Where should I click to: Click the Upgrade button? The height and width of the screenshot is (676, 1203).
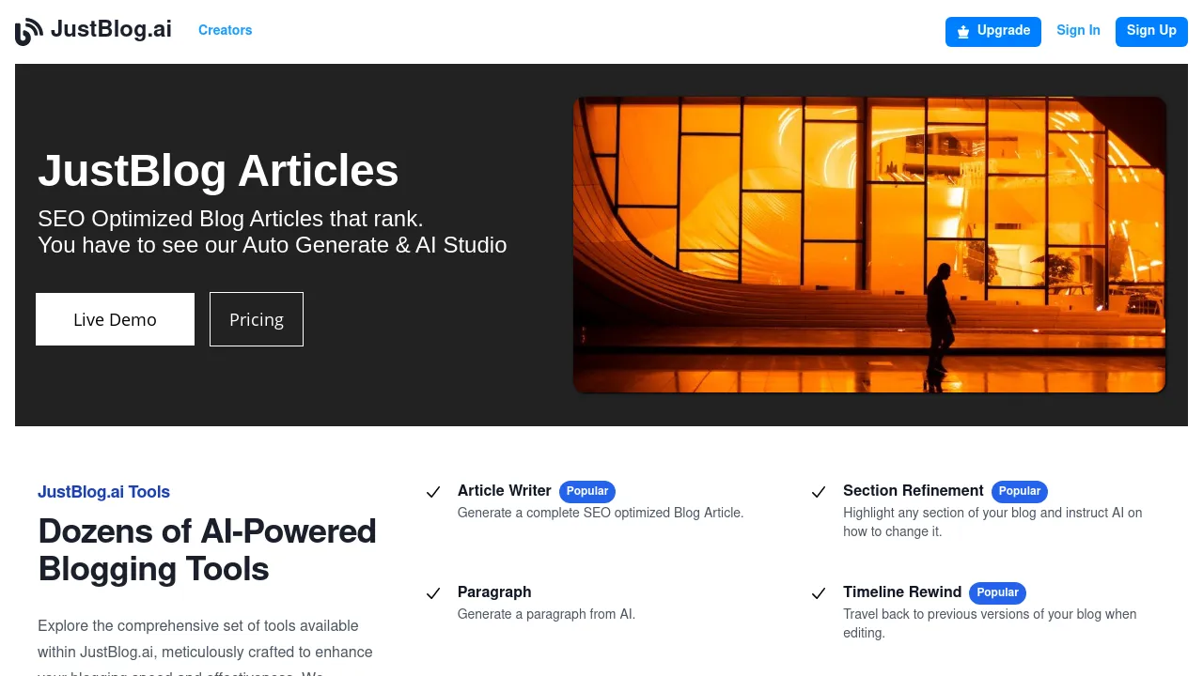coord(993,31)
